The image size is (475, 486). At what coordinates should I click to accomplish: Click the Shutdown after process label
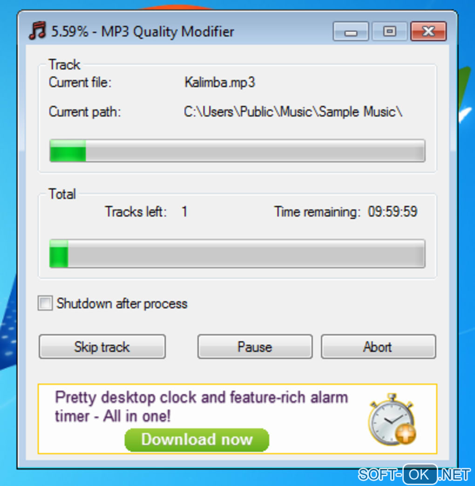pos(122,303)
